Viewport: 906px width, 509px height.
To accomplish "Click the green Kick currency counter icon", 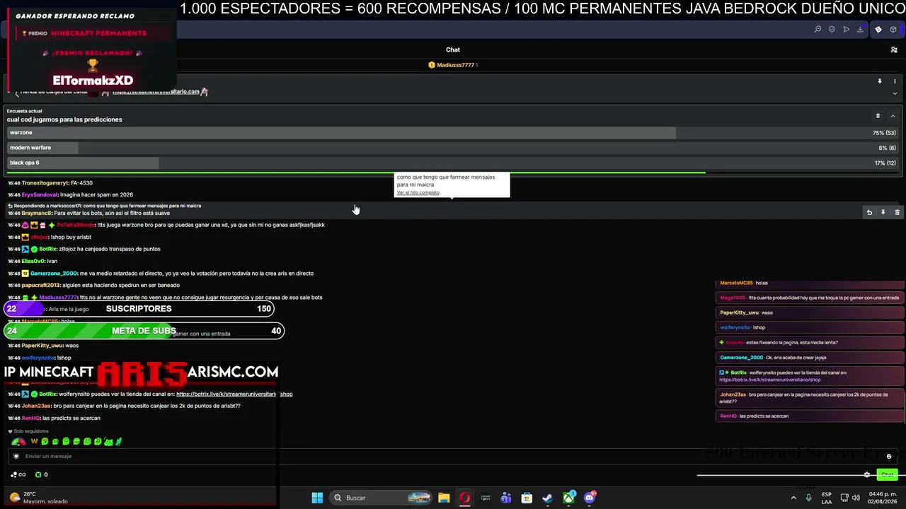I will click(39, 474).
